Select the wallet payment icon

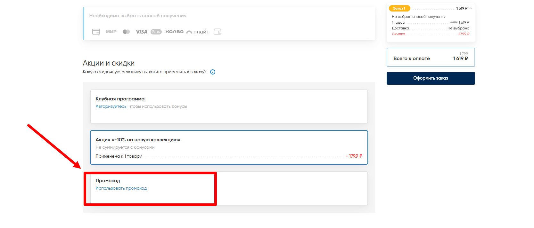(x=218, y=32)
